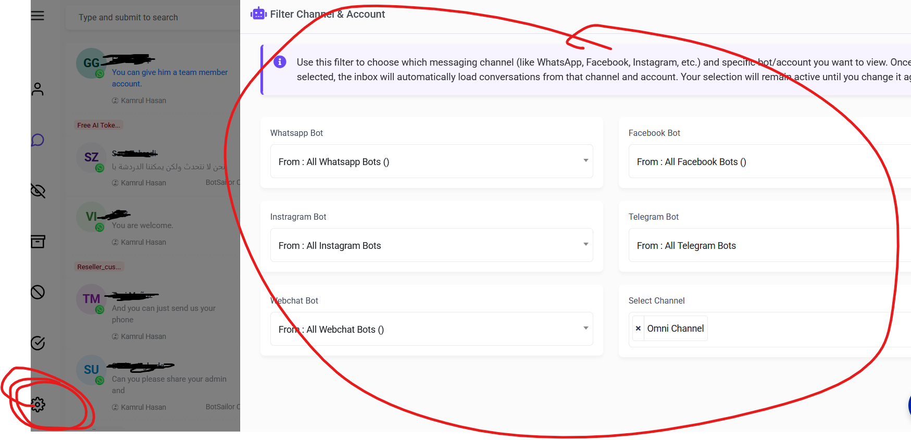Click the info icon in the banner
911x440 pixels.
point(280,62)
